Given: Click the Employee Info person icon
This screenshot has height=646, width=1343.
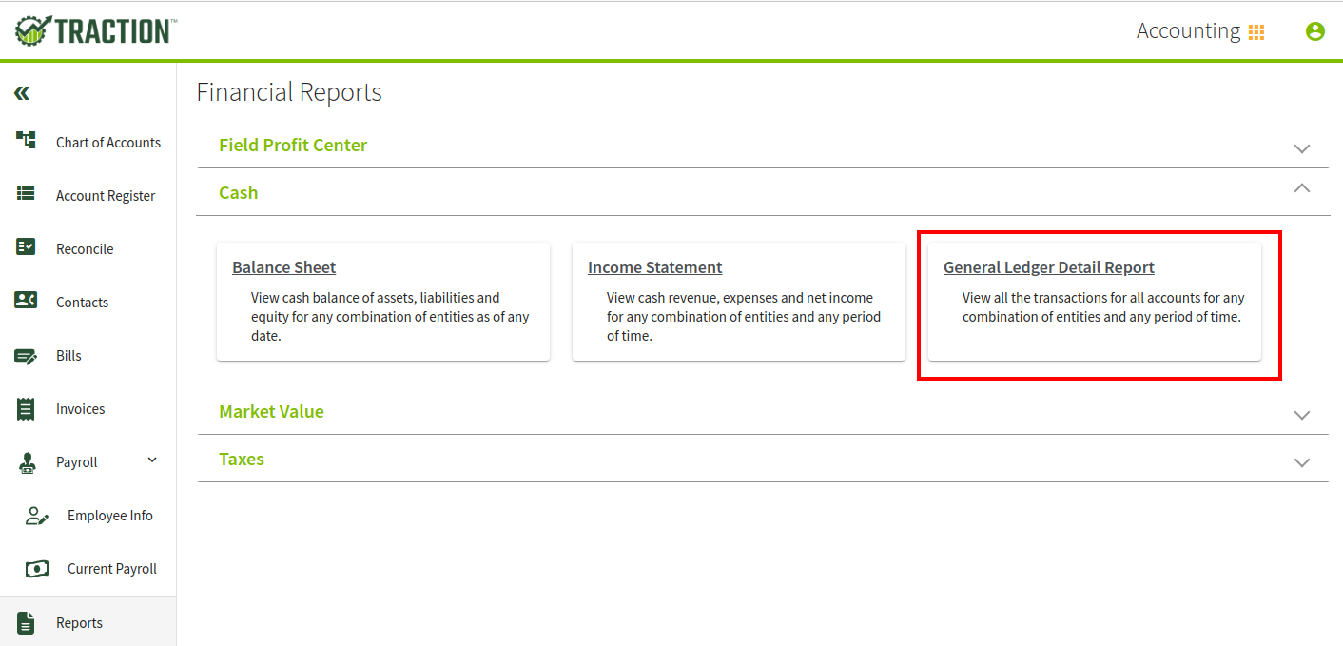Looking at the screenshot, I should 37,516.
